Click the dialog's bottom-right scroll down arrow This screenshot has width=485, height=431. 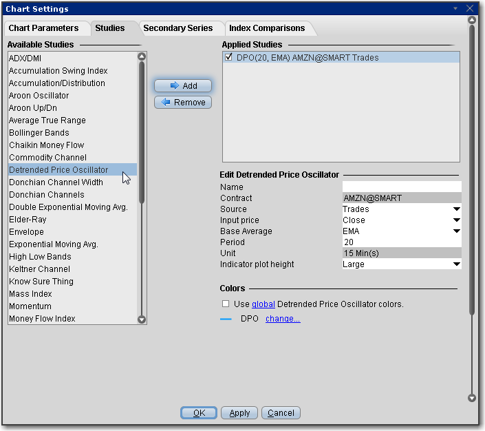click(x=471, y=398)
